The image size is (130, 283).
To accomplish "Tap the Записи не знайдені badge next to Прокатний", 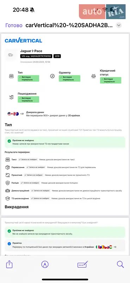I will pyautogui.click(x=33, y=175).
